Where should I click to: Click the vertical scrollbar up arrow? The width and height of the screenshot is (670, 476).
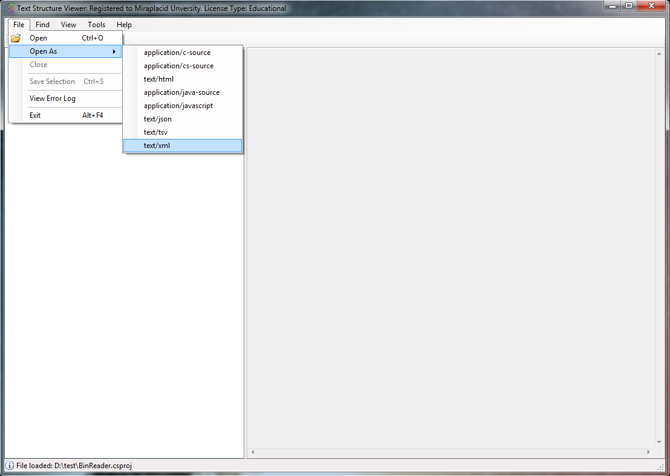click(x=659, y=54)
